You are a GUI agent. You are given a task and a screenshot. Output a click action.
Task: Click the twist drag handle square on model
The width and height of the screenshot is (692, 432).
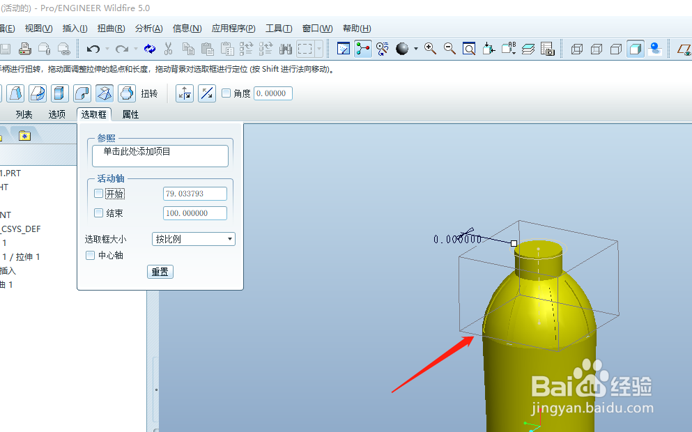coord(514,243)
